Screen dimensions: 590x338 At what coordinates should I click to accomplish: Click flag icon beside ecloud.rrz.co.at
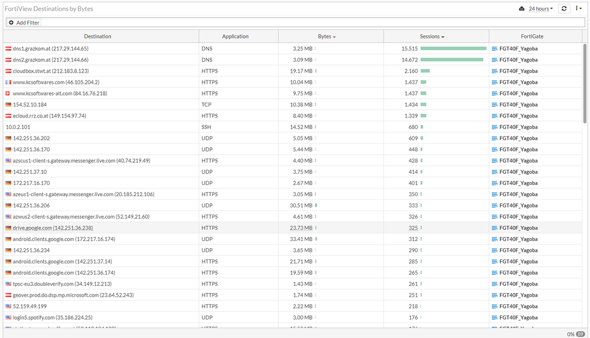[8, 116]
